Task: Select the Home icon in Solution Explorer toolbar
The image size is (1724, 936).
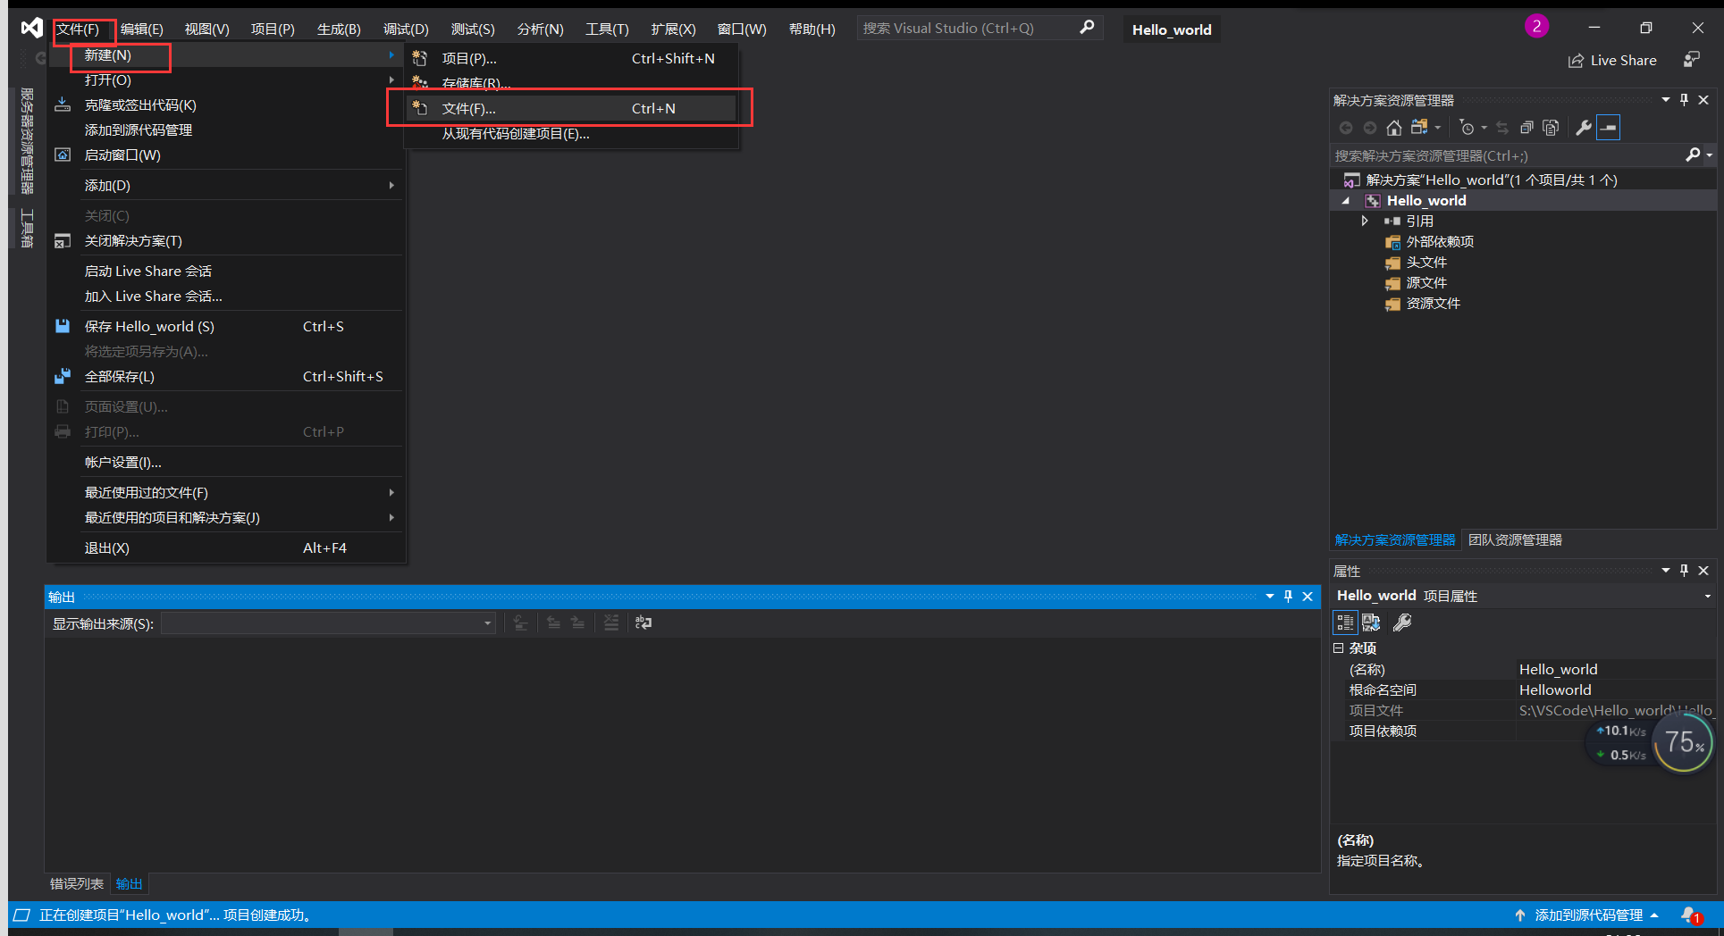Action: point(1394,127)
